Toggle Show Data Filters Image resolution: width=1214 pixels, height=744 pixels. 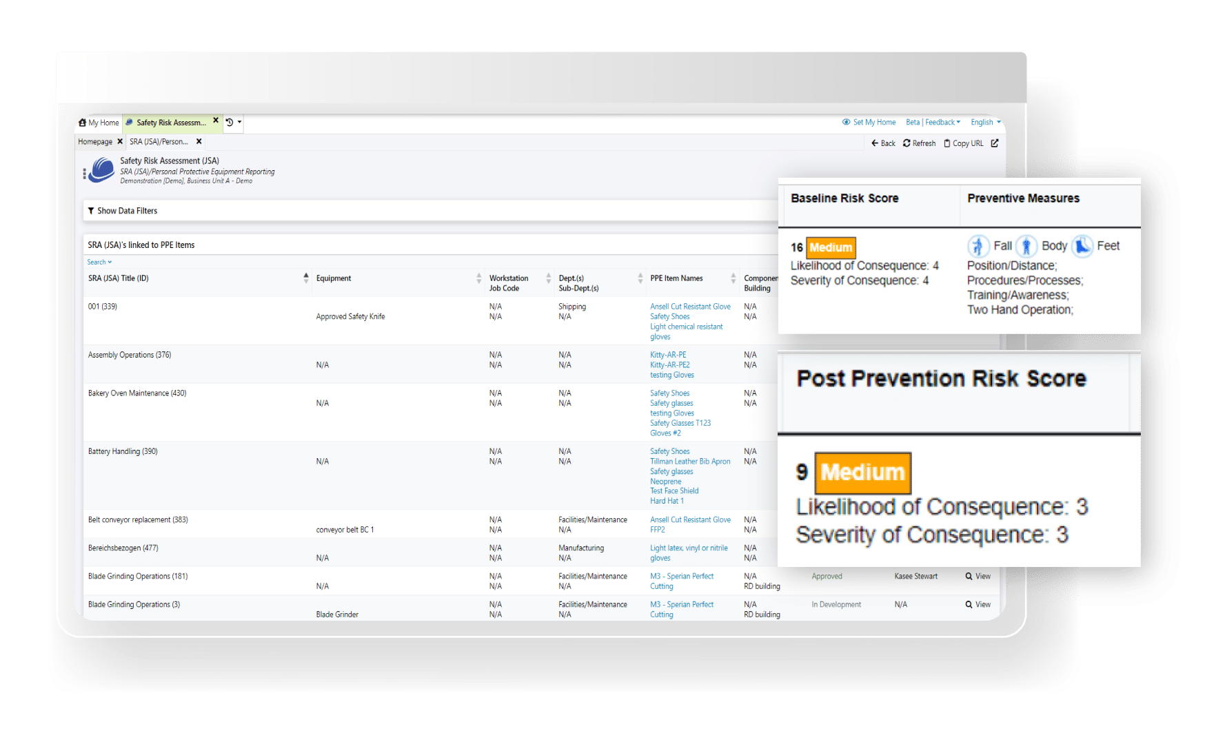pyautogui.click(x=123, y=210)
